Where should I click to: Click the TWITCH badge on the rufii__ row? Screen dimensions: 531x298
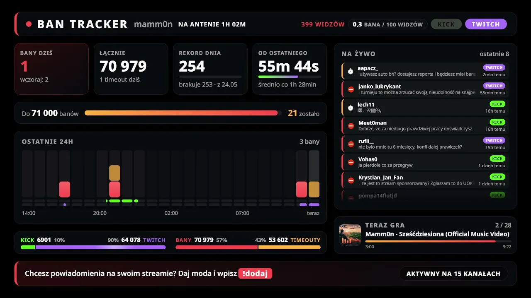pos(494,140)
